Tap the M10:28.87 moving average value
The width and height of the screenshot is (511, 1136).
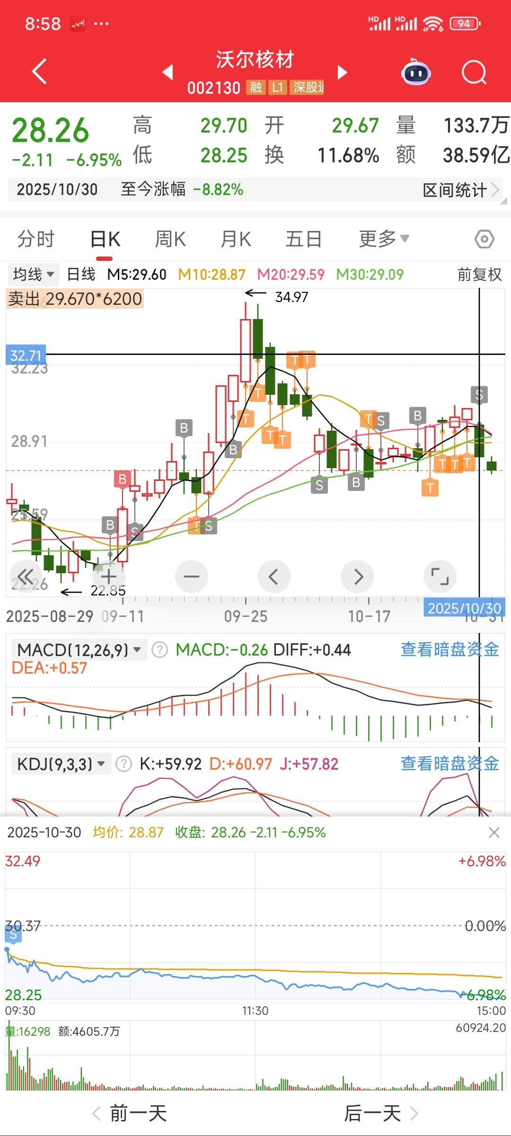pos(211,275)
